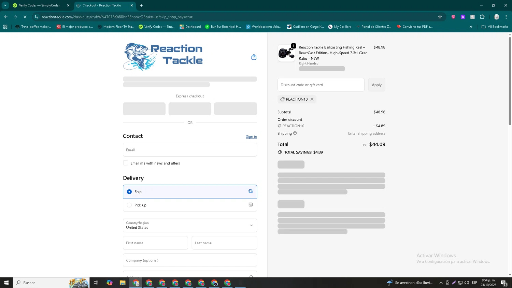Open All Bookmarks folder

(x=495, y=27)
